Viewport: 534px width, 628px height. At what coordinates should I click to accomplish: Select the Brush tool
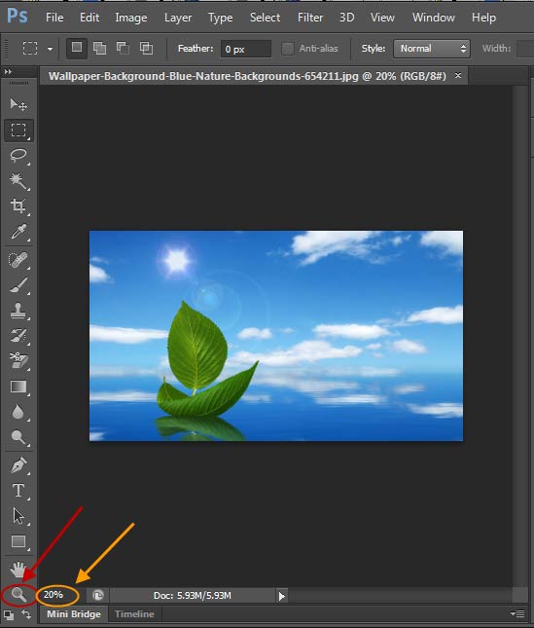tap(18, 285)
